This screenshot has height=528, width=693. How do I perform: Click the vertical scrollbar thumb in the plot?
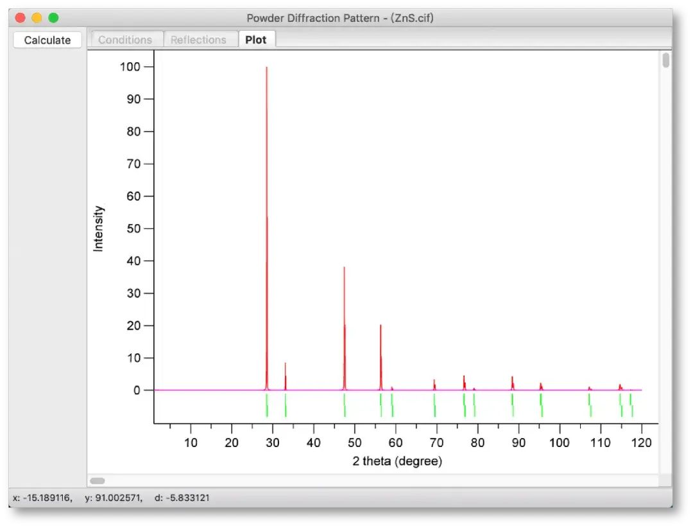(665, 60)
